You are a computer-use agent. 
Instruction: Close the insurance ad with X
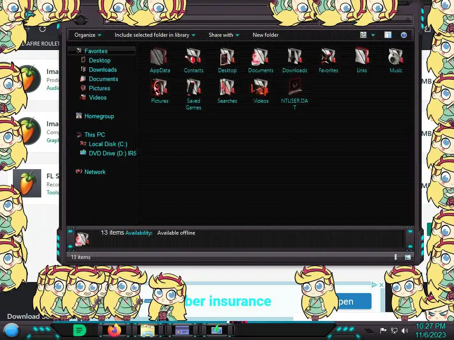[x=382, y=285]
